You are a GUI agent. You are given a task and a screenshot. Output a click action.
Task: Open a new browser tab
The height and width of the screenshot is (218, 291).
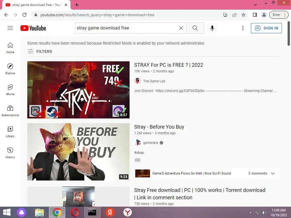(77, 5)
